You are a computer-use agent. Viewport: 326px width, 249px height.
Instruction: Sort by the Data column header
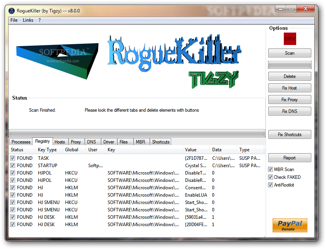click(223, 150)
